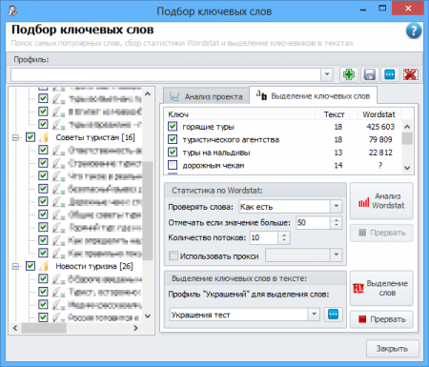Collapse Советы туристам tree node
The image size is (429, 367).
pyautogui.click(x=15, y=137)
